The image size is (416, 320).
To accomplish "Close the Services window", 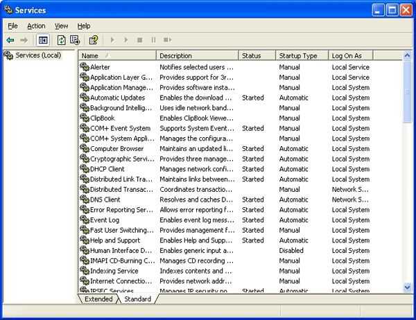I will (x=406, y=10).
